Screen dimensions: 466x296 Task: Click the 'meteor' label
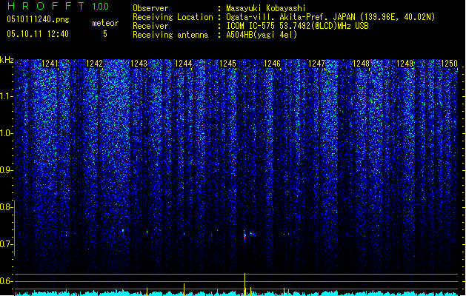tap(105, 23)
